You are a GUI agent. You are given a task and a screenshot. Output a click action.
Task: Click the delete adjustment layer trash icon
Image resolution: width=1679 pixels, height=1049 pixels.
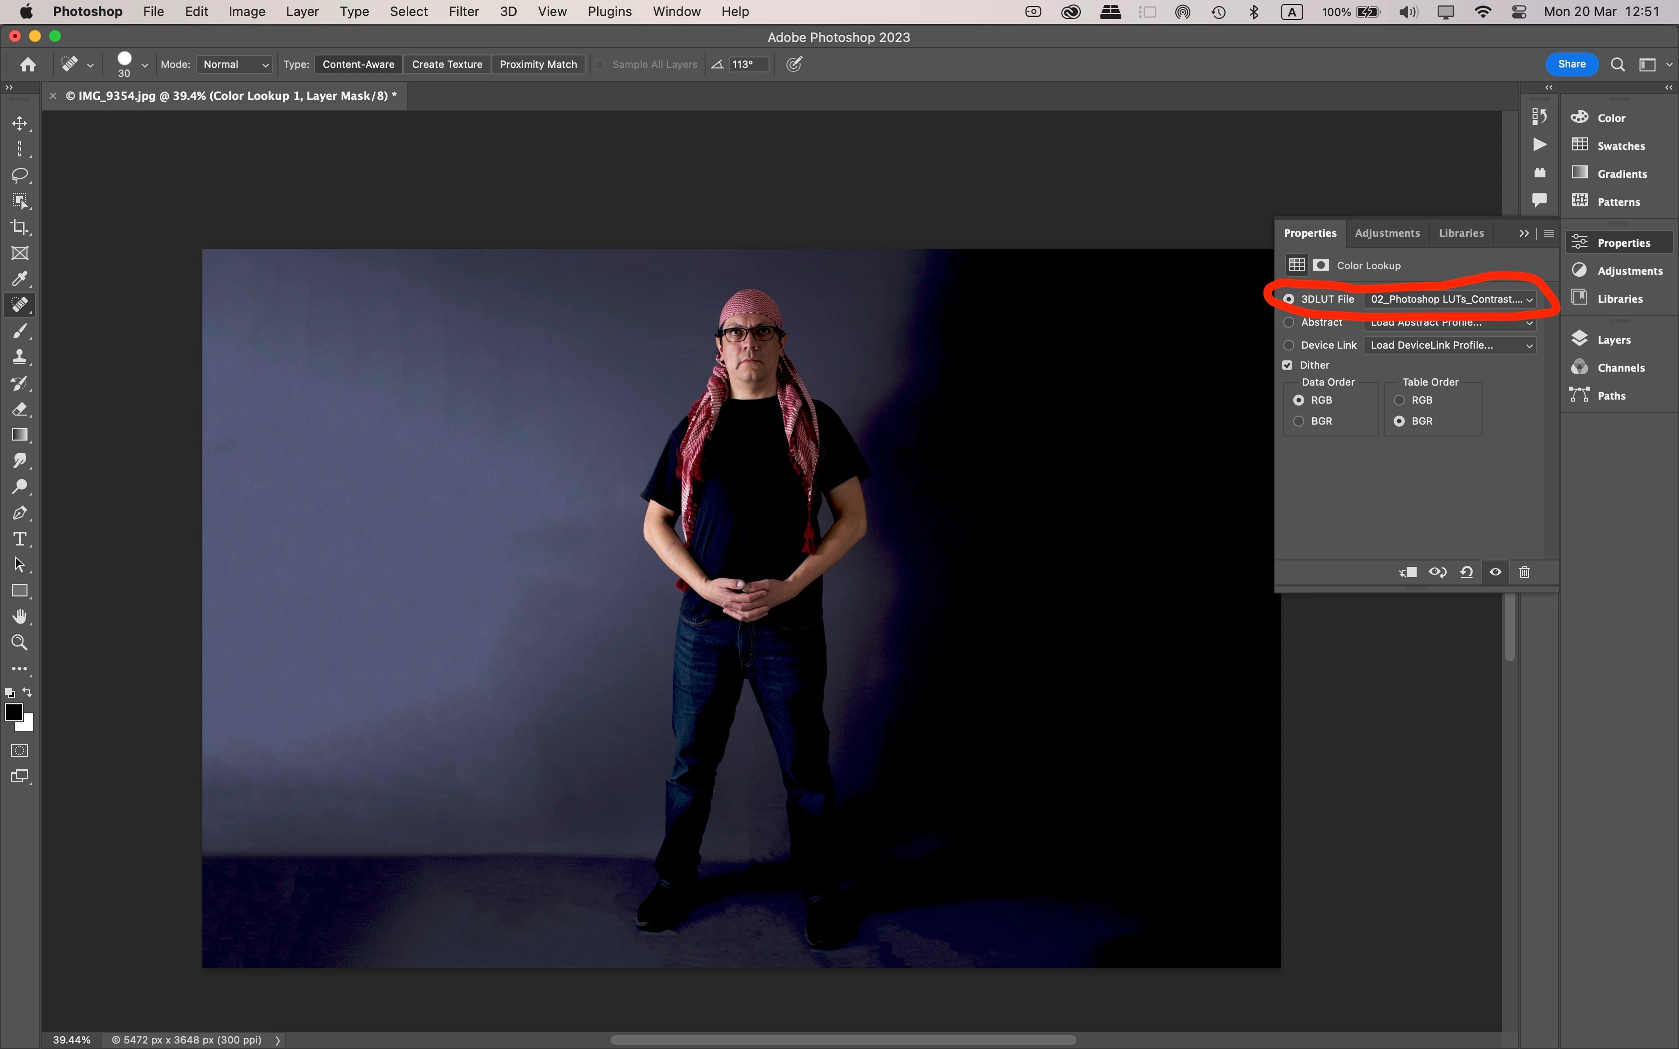click(1524, 572)
